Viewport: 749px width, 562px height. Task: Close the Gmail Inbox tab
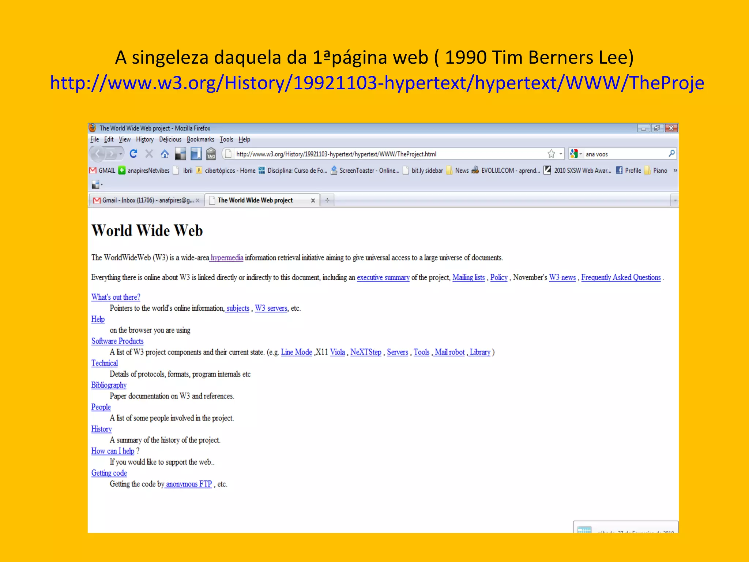(x=197, y=201)
